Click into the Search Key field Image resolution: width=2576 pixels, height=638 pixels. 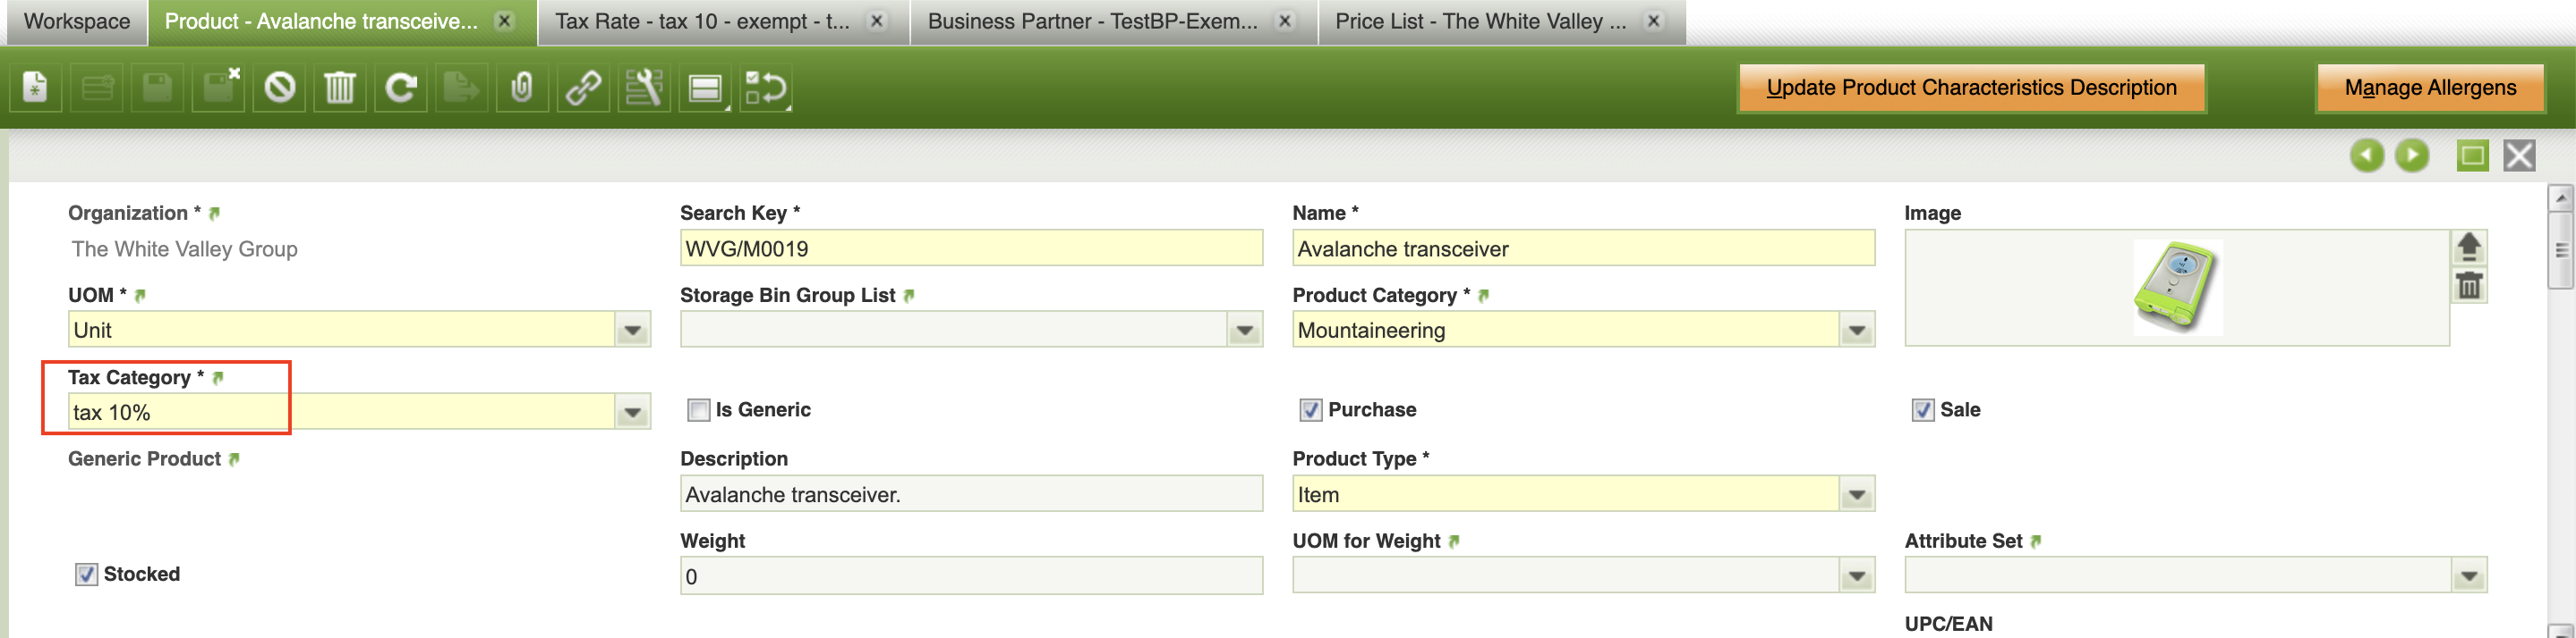(970, 248)
